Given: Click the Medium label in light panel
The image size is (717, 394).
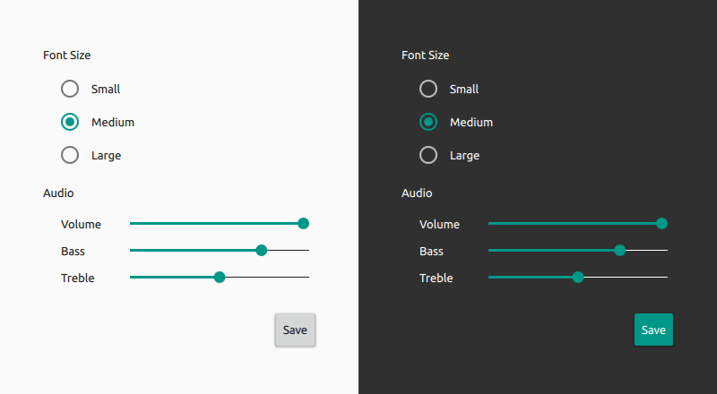Looking at the screenshot, I should pyautogui.click(x=113, y=122).
